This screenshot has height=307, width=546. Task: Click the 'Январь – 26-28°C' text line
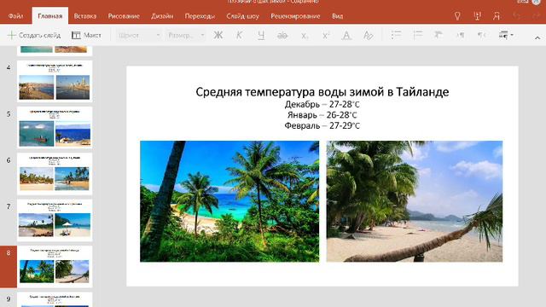click(x=322, y=115)
